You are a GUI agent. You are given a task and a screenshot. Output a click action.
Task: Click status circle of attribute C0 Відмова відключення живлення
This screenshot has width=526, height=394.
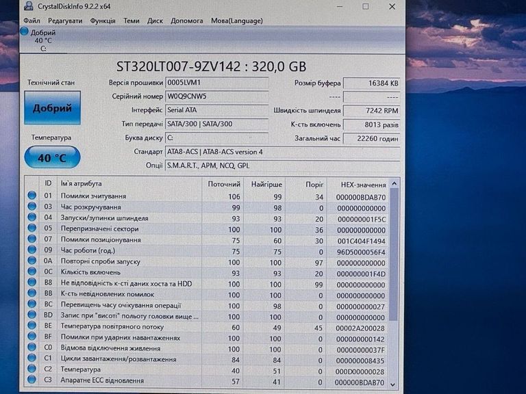[x=32, y=347]
